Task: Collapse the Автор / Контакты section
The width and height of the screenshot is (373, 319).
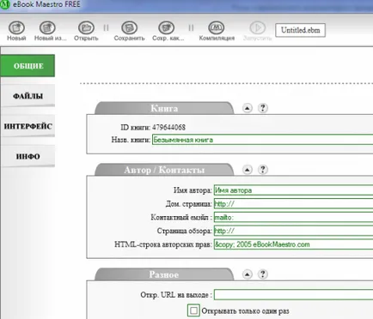Action: point(248,170)
